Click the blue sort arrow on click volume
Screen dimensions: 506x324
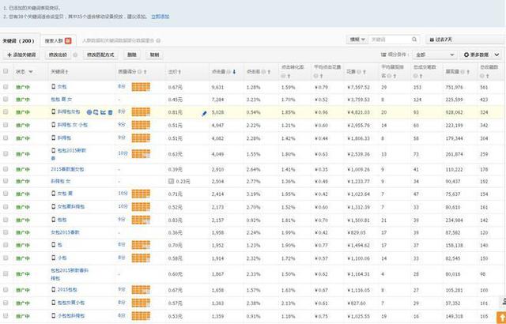point(234,72)
